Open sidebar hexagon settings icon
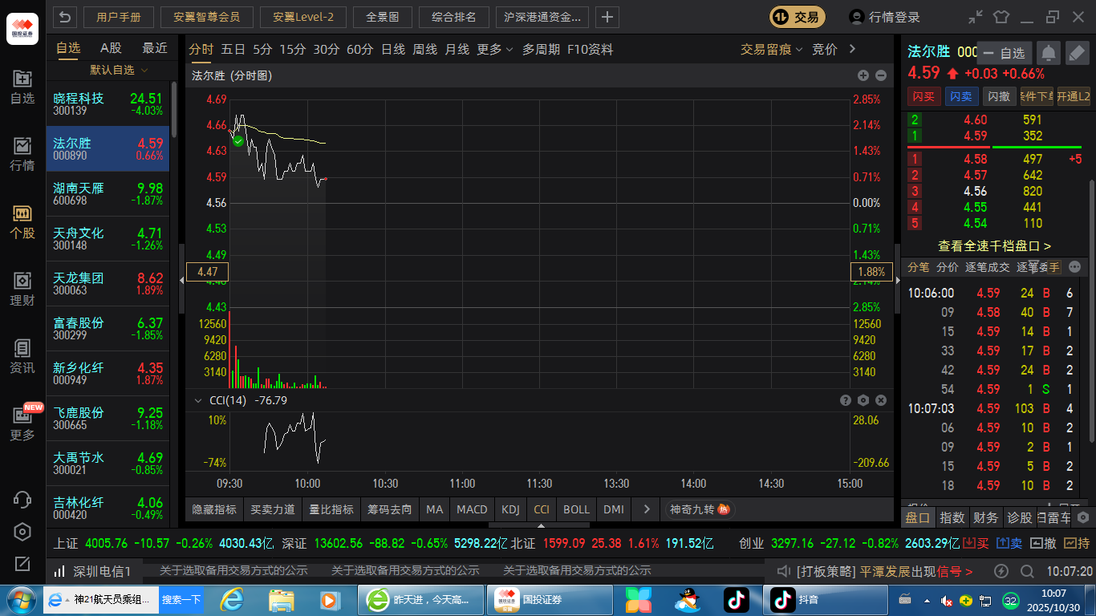The height and width of the screenshot is (616, 1096). pyautogui.click(x=22, y=532)
